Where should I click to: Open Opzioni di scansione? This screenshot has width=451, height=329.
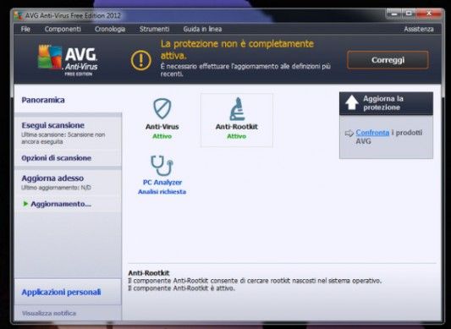coord(57,158)
